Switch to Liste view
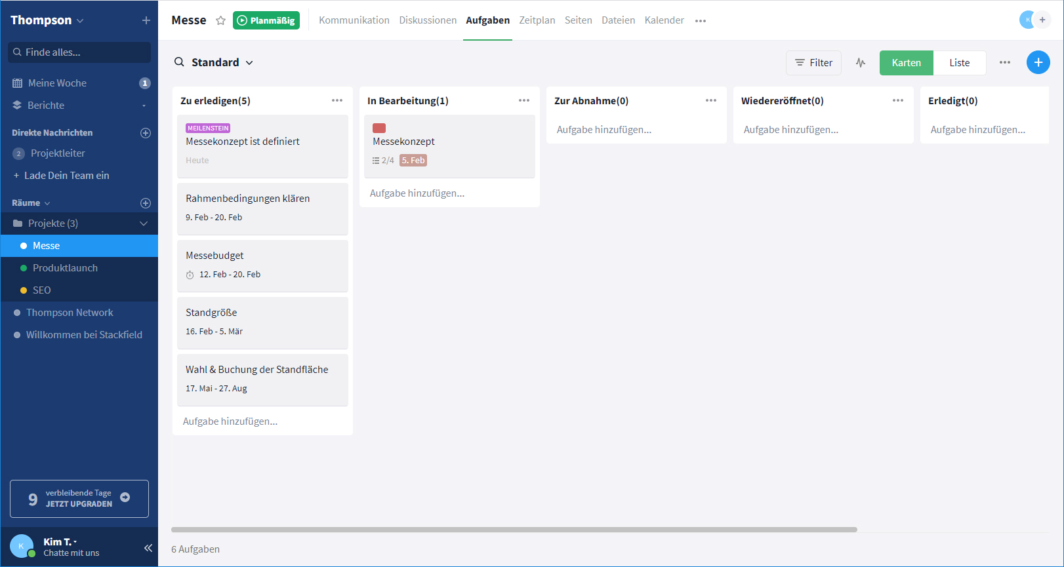This screenshot has height=567, width=1064. click(x=960, y=63)
